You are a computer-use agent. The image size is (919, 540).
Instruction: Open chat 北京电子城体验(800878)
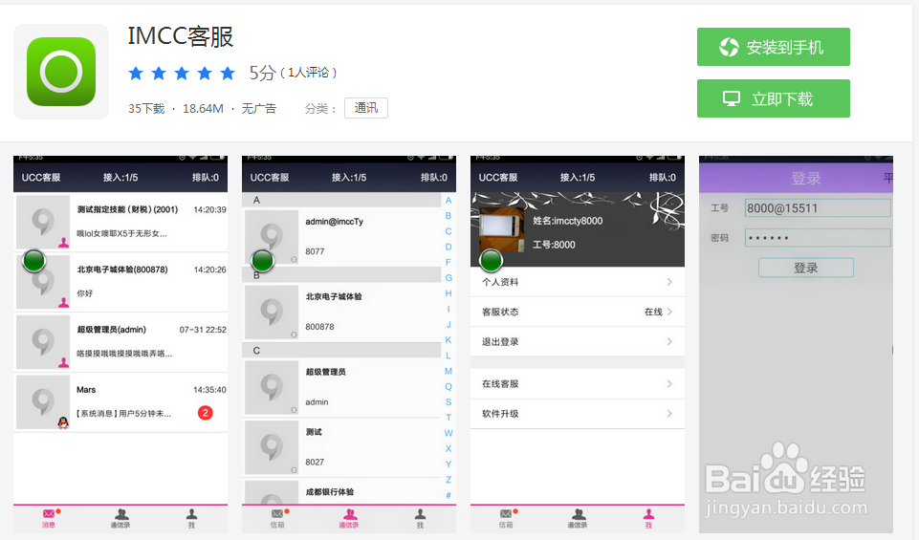tap(120, 282)
